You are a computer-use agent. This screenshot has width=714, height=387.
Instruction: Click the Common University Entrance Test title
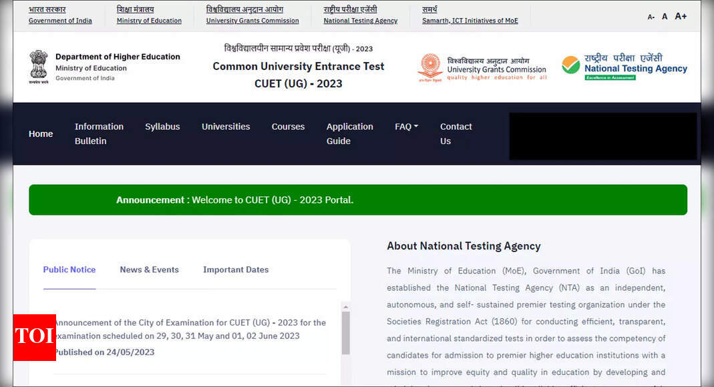pos(299,67)
